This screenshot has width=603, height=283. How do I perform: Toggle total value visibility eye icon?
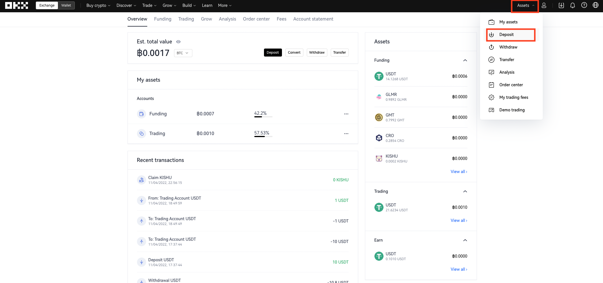pos(178,42)
